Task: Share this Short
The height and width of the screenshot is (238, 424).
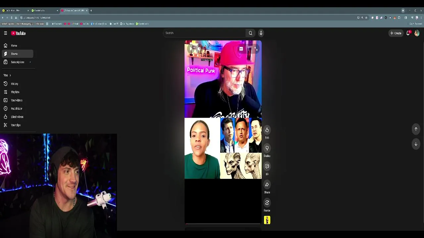Action: click(267, 184)
